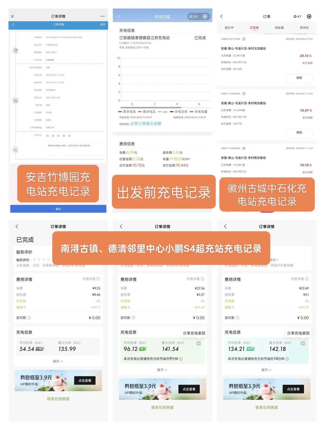Tap 关闭 in the blue header

click(102, 25)
